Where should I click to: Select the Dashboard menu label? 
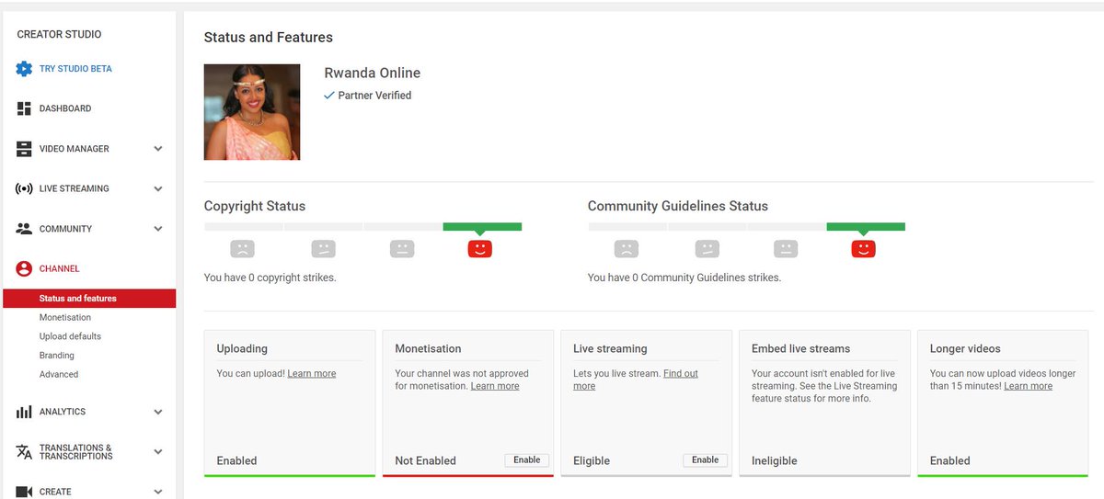click(x=65, y=108)
